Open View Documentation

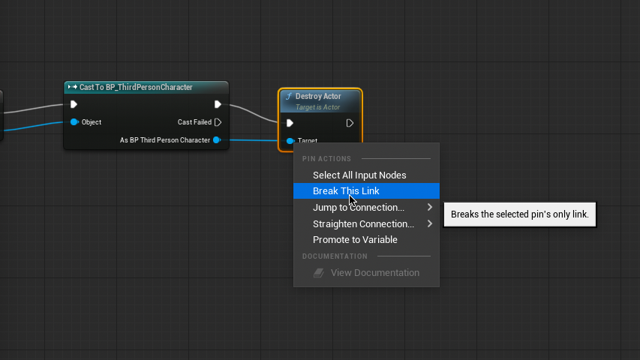coord(374,273)
